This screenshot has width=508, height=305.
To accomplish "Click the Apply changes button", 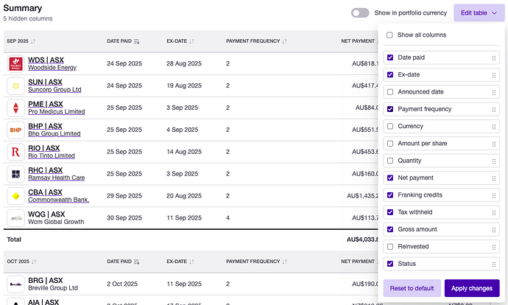I will [472, 288].
